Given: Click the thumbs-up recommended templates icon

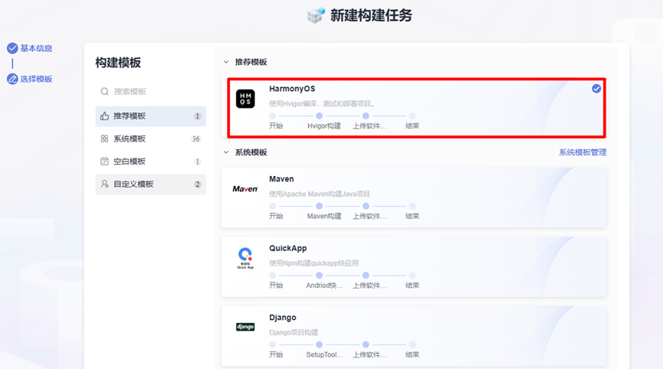Looking at the screenshot, I should (105, 116).
